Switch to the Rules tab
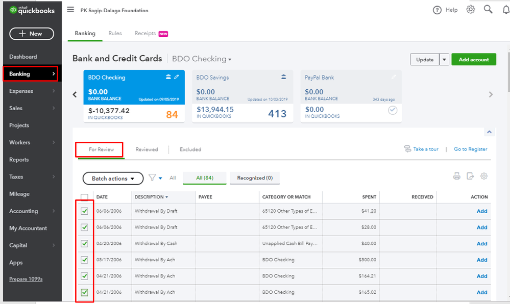Image resolution: width=510 pixels, height=304 pixels. [115, 34]
